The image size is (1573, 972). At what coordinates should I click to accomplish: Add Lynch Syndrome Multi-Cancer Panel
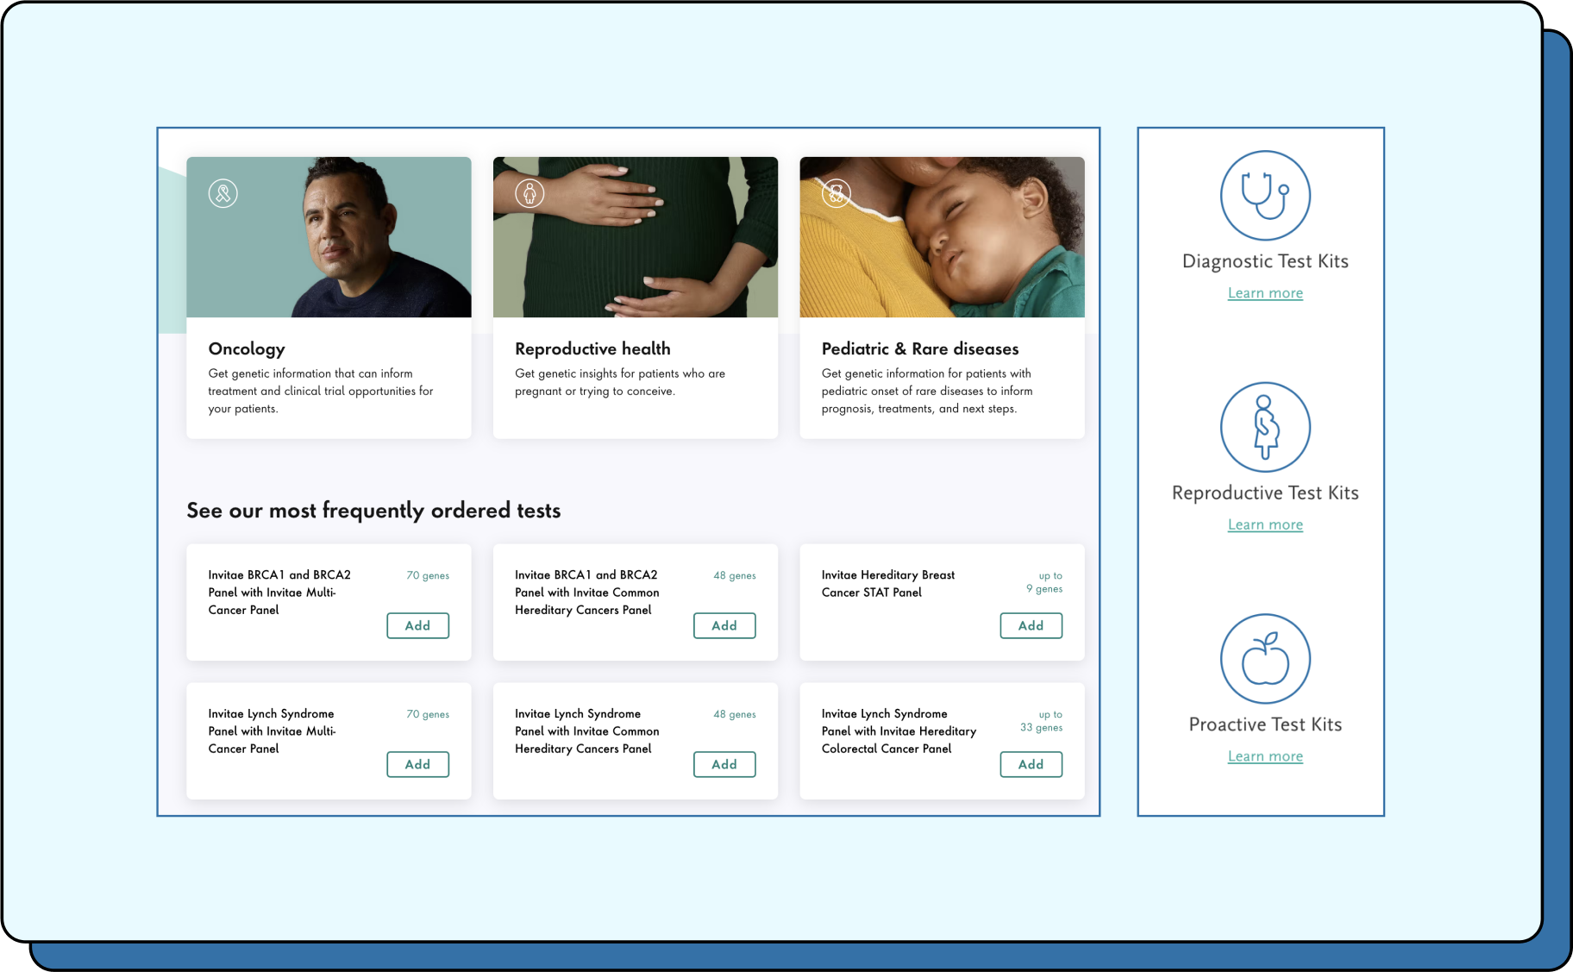pos(417,764)
